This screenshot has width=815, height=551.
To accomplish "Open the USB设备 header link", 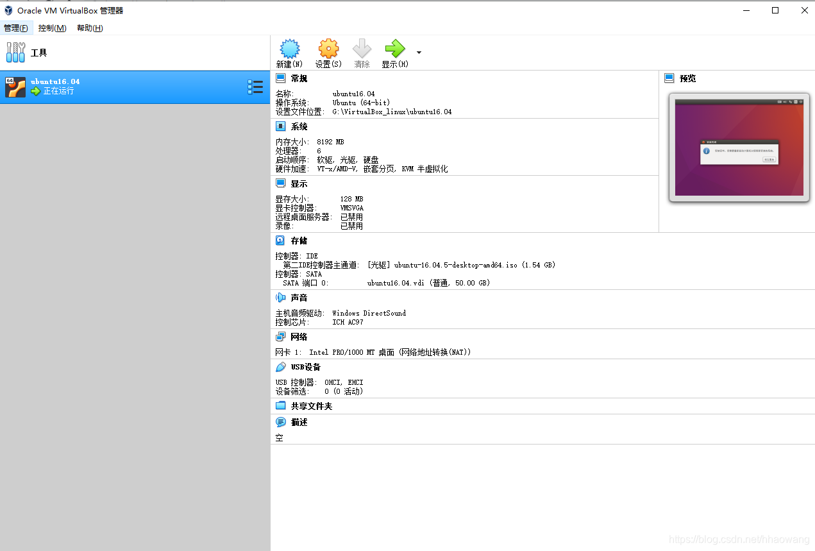I will click(305, 367).
